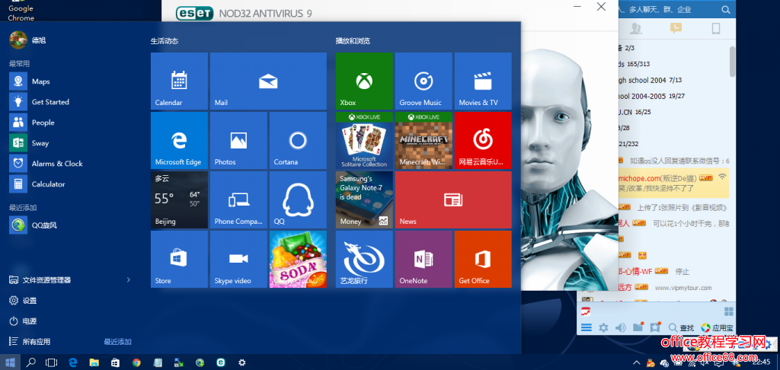
Task: Open the Phone Companion tile
Action: [238, 199]
